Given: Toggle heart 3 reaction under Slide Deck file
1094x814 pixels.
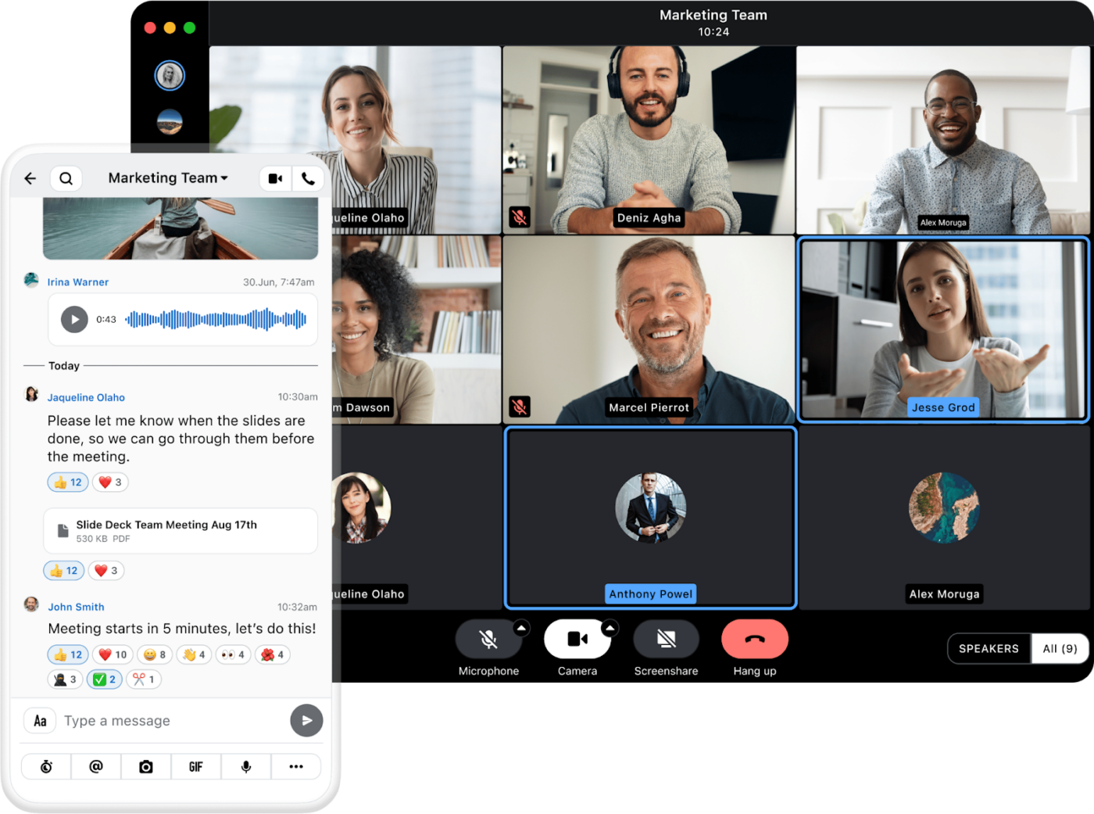Looking at the screenshot, I should click(106, 571).
